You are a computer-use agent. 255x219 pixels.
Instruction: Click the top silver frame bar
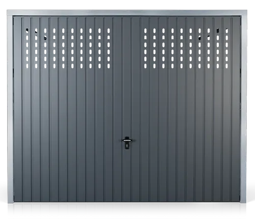(127, 13)
